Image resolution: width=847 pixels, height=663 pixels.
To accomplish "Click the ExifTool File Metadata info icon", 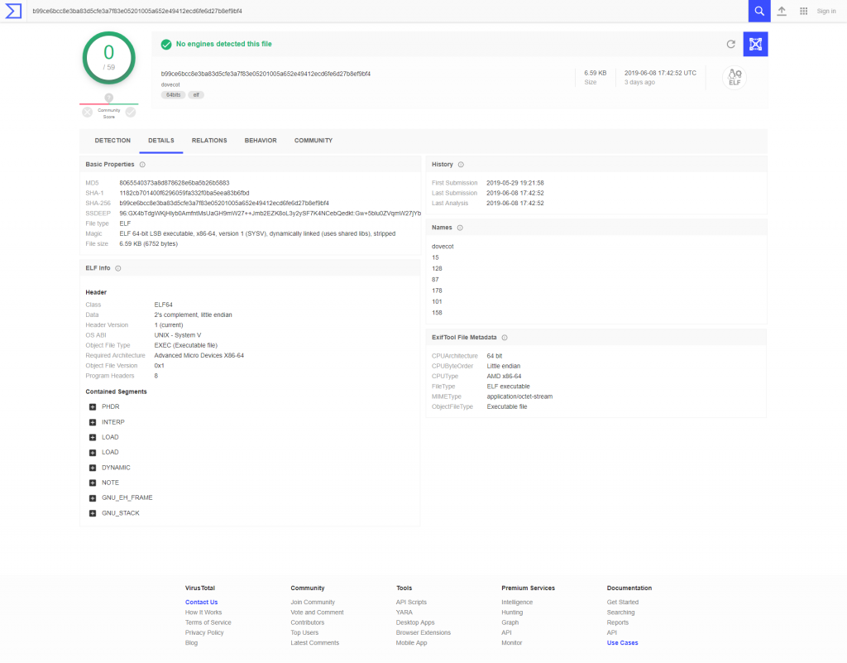I will [x=505, y=338].
